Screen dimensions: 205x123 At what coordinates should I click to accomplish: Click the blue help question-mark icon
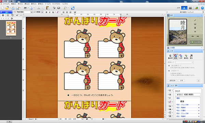202,8
